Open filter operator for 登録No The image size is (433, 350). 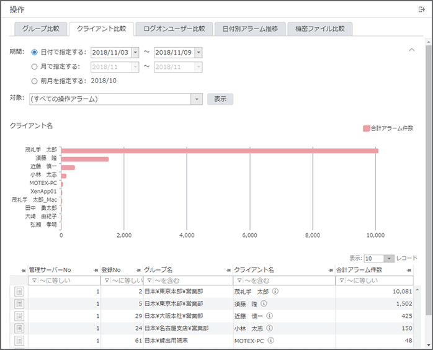(x=107, y=280)
